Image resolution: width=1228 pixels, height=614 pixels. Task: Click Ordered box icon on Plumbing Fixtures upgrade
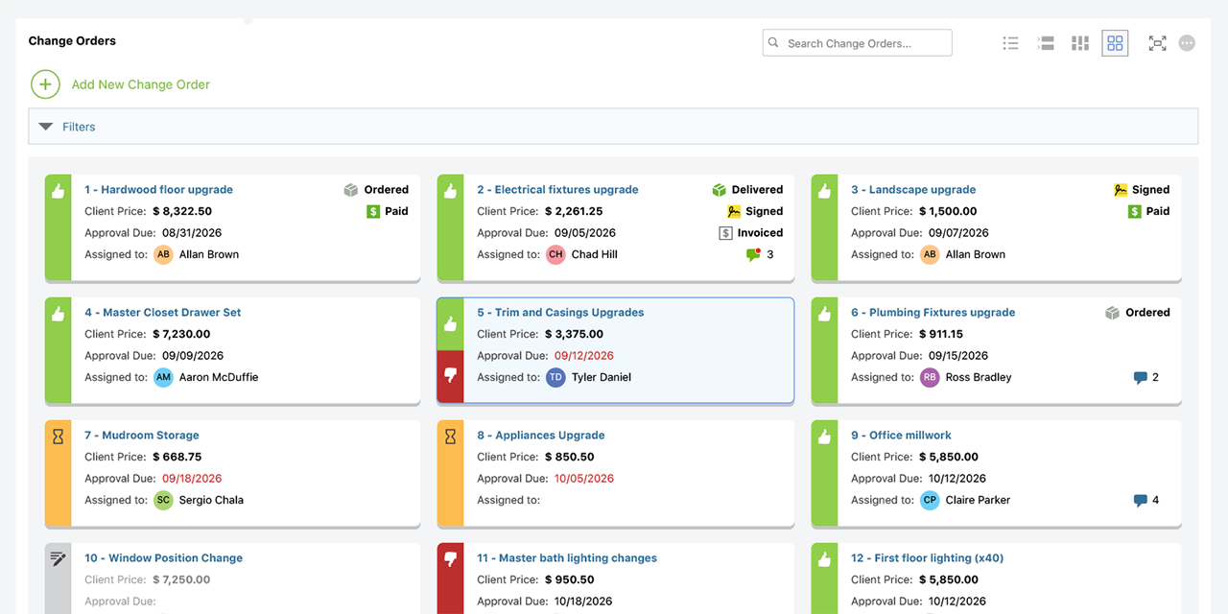[1113, 313]
